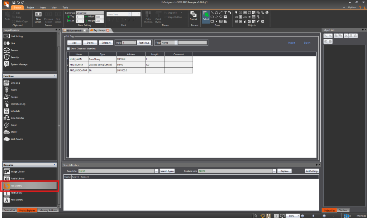Expand the zoom percentage dropdown
Screen dimensions: 367x218
(297, 216)
